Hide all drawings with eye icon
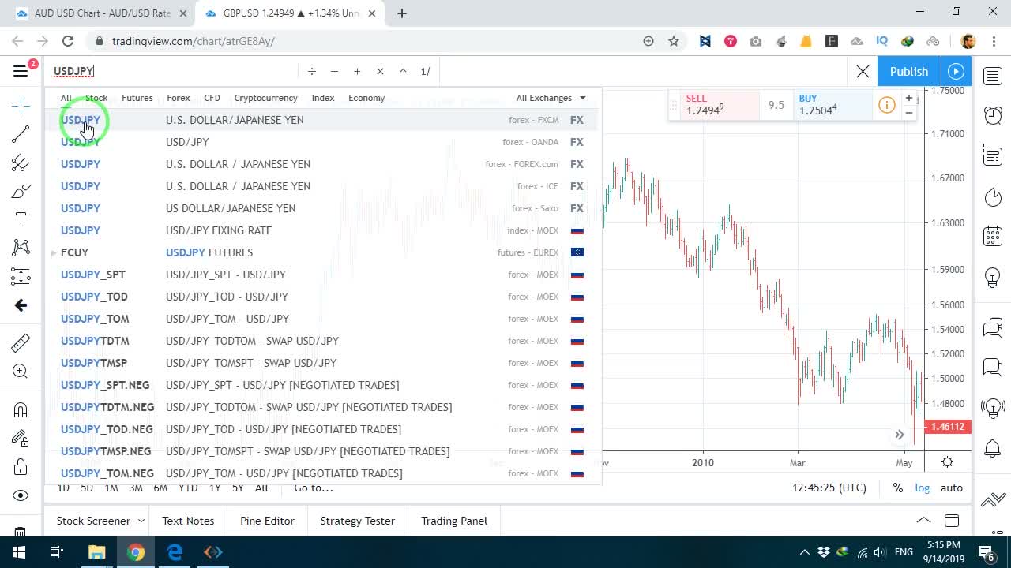Screen dimensions: 1011x568 21,495
